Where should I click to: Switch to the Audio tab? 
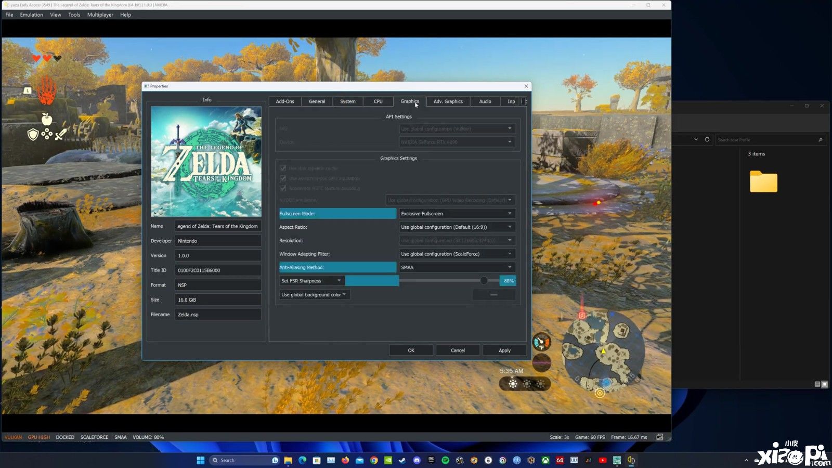click(x=485, y=101)
